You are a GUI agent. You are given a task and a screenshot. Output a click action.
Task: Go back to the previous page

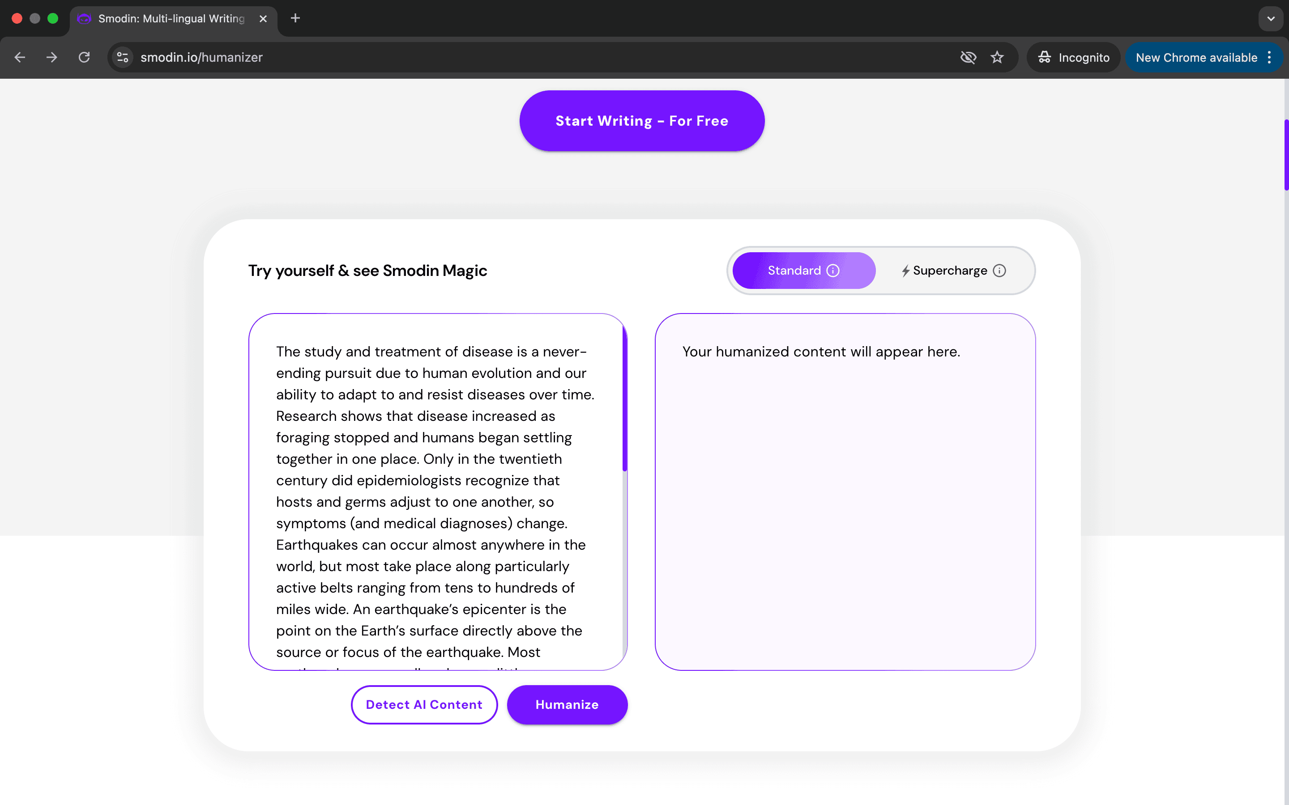(20, 58)
